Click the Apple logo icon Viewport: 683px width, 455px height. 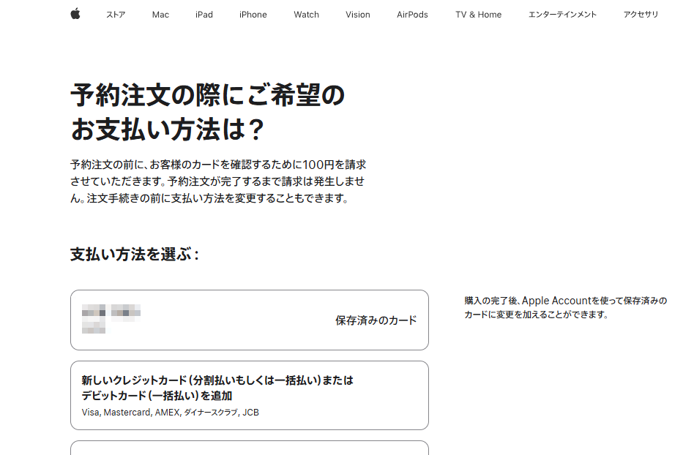(x=75, y=14)
